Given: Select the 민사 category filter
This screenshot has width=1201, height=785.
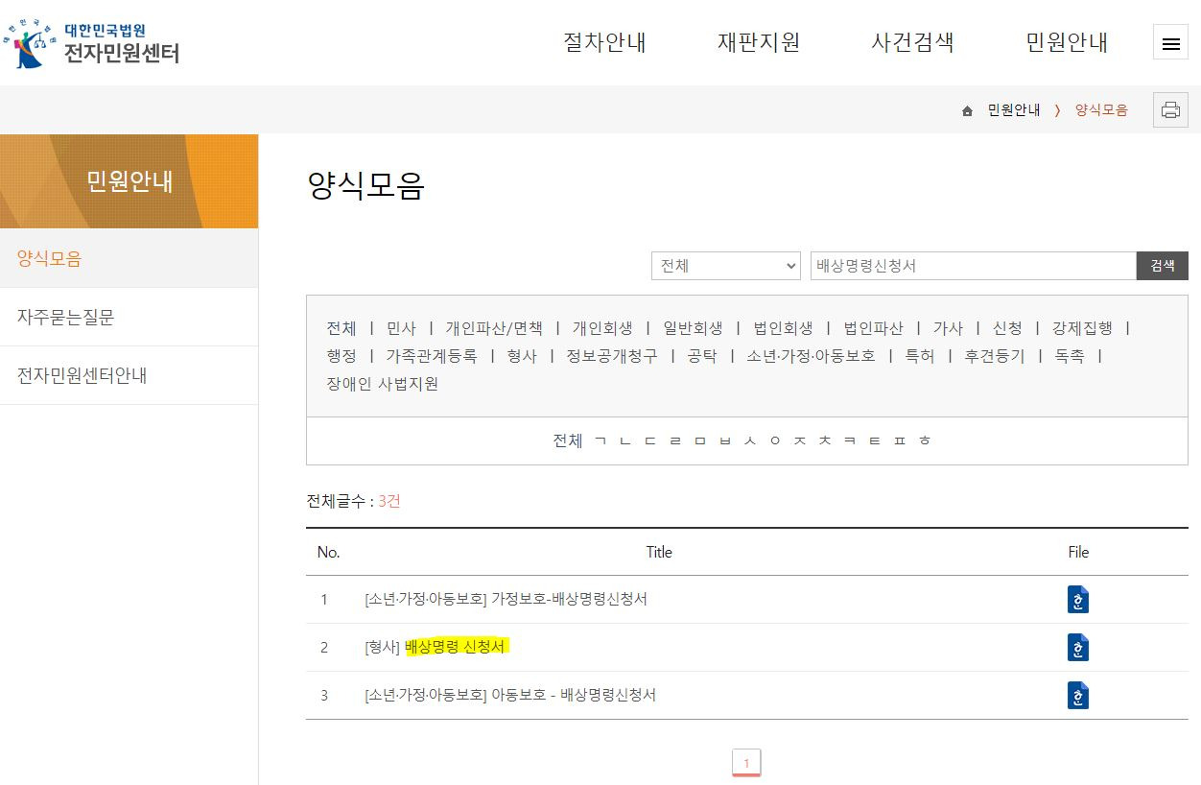Looking at the screenshot, I should (x=400, y=327).
